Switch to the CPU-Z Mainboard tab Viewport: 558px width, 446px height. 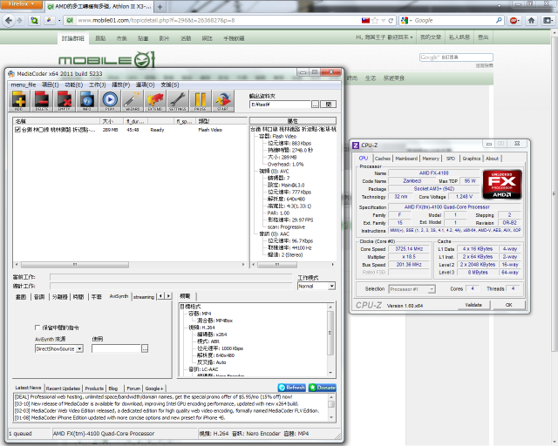pyautogui.click(x=406, y=159)
